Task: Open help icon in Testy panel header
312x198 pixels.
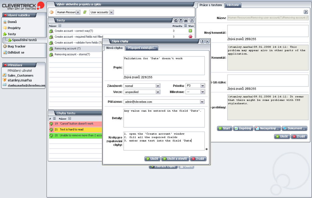Action: coord(192,20)
